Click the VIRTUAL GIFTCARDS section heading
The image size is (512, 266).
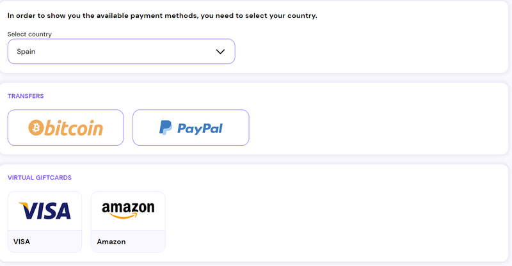pyautogui.click(x=40, y=178)
